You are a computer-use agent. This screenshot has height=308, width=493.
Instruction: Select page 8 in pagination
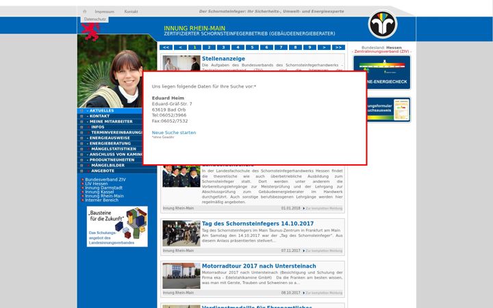(x=295, y=47)
